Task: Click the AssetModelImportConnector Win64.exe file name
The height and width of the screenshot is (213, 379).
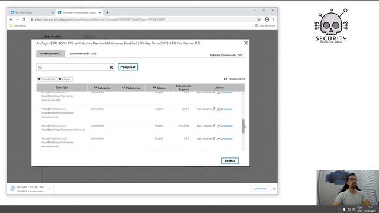Action: (63, 128)
